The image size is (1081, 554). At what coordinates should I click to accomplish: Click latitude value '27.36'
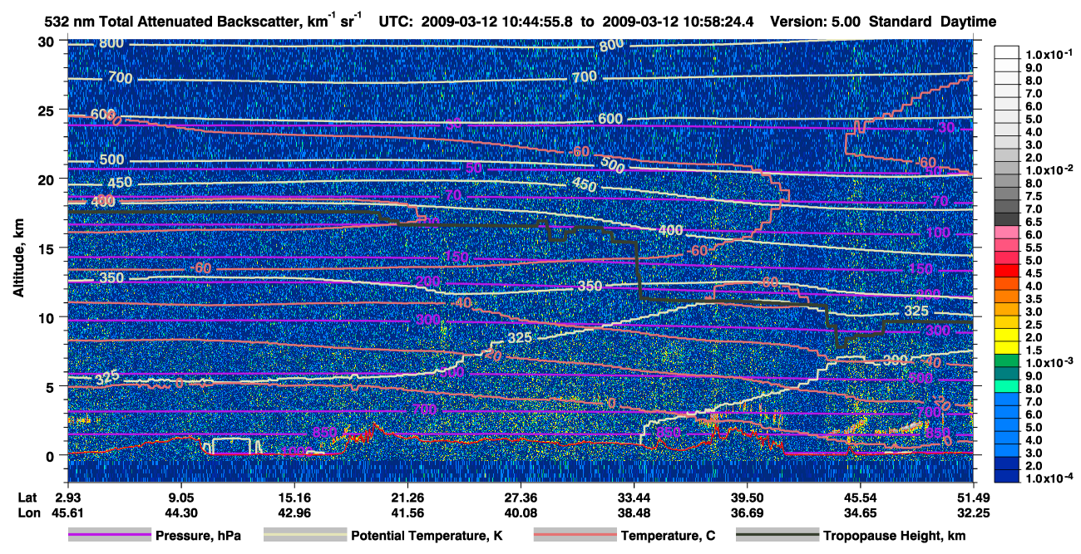point(520,497)
